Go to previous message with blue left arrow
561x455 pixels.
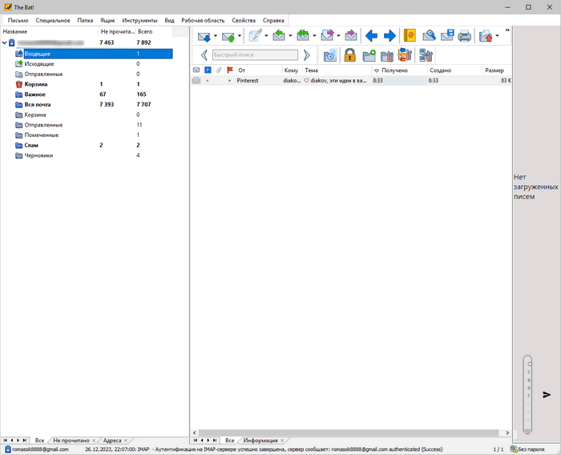click(x=371, y=36)
